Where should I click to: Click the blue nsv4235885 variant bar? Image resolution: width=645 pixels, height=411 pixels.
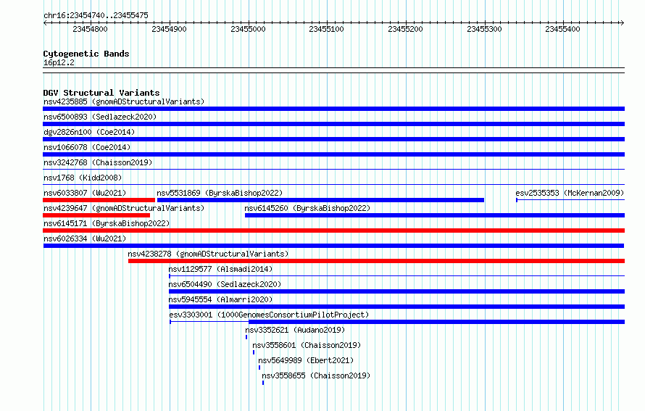[333, 109]
